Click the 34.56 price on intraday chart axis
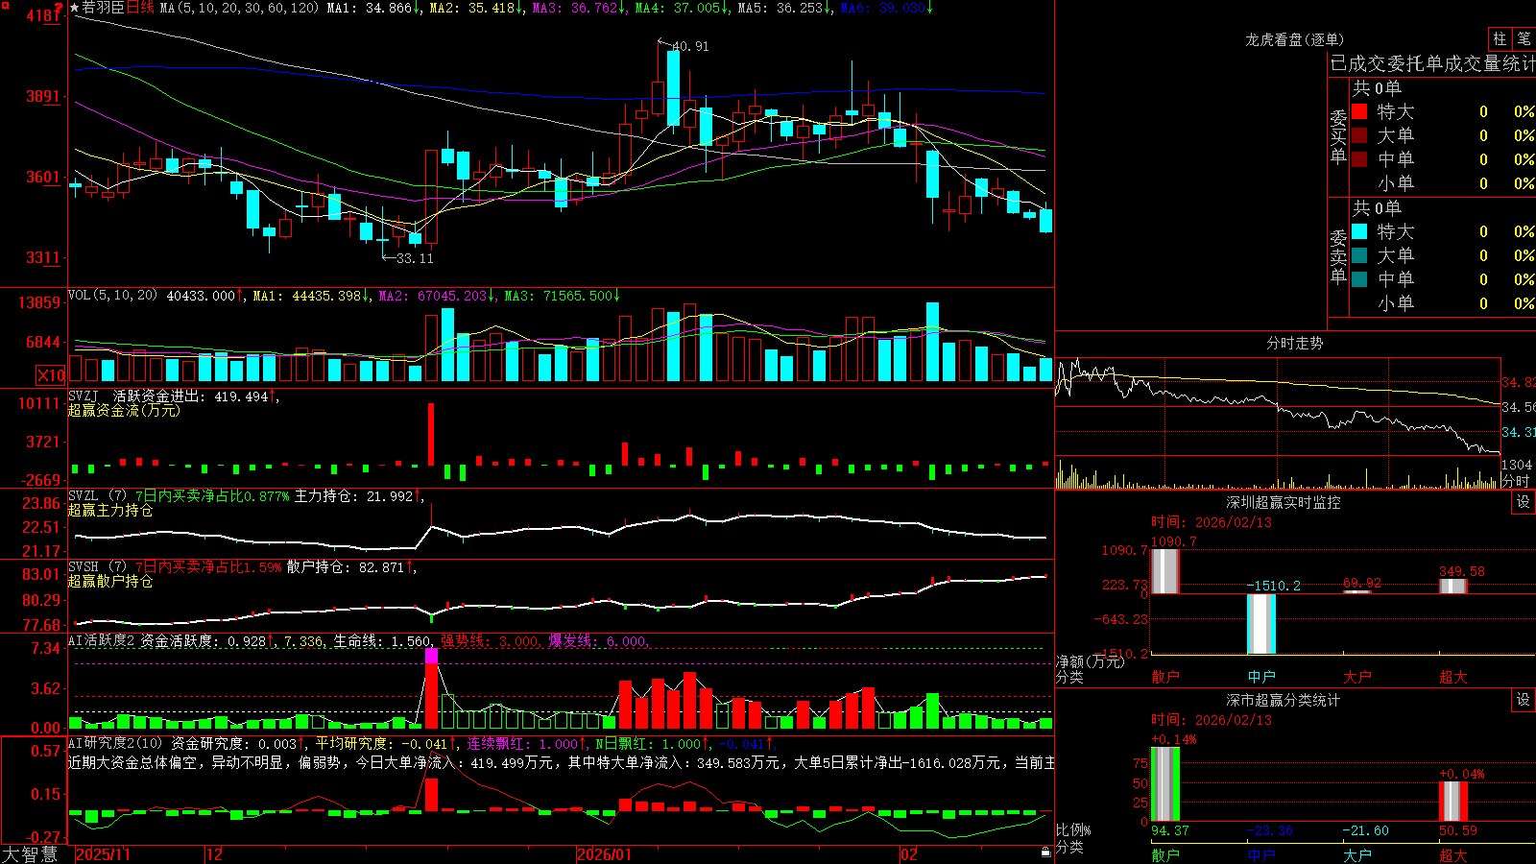 (1519, 407)
